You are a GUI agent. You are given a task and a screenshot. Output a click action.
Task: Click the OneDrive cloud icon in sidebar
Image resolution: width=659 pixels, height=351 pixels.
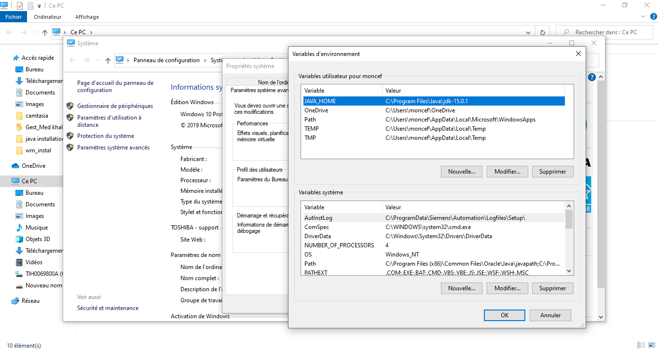pos(15,166)
